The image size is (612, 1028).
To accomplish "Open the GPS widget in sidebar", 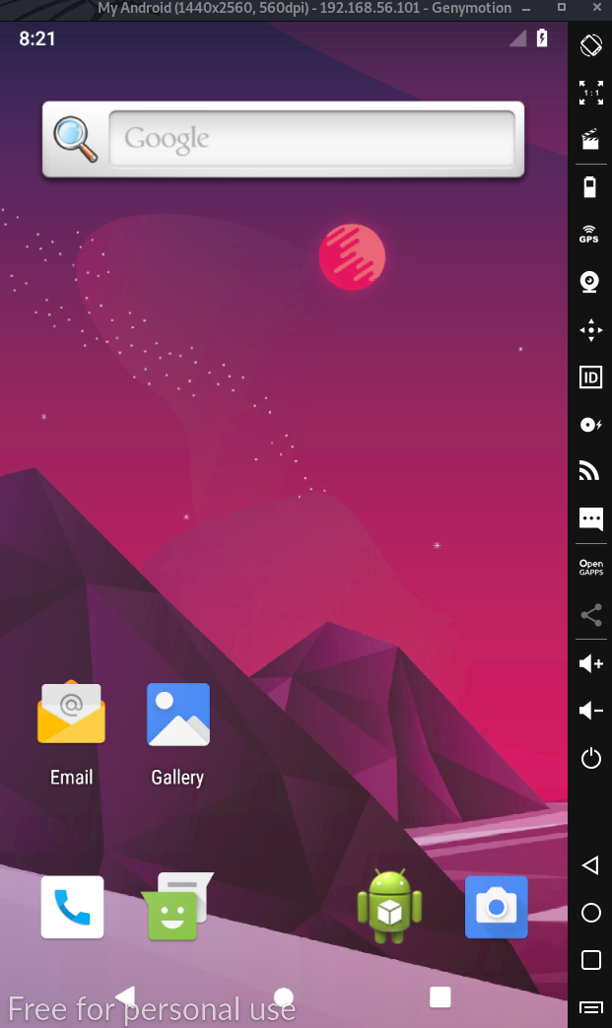I will (589, 234).
